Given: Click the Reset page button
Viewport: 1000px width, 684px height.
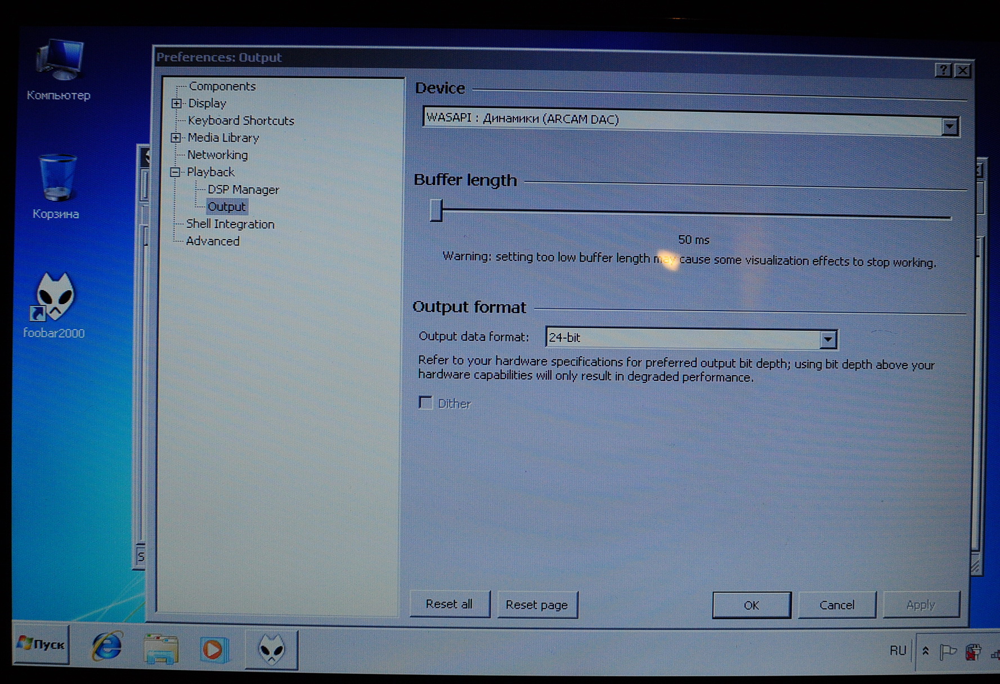Looking at the screenshot, I should [537, 605].
